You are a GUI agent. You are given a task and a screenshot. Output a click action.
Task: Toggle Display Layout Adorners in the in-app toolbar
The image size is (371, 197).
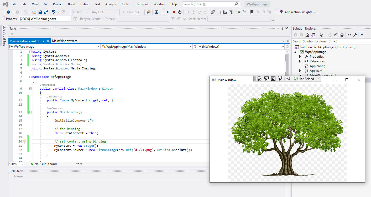[x=273, y=79]
